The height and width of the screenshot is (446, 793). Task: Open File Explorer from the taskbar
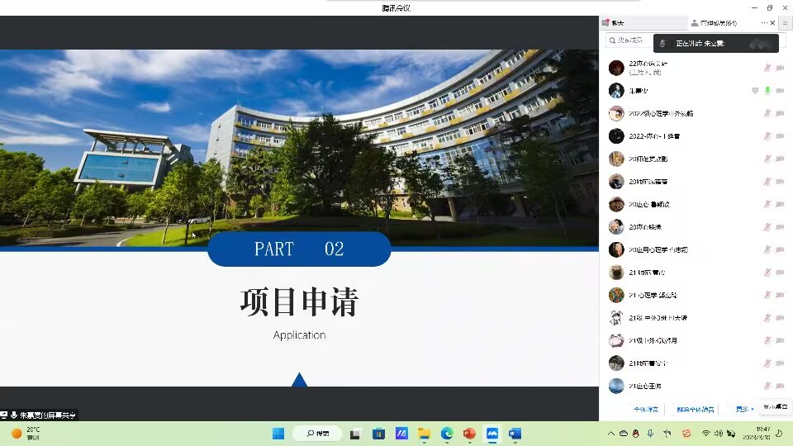coord(424,434)
